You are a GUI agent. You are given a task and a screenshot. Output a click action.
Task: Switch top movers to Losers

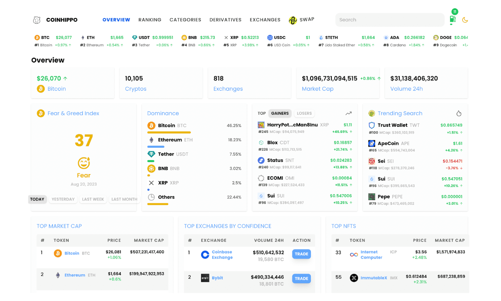[304, 113]
